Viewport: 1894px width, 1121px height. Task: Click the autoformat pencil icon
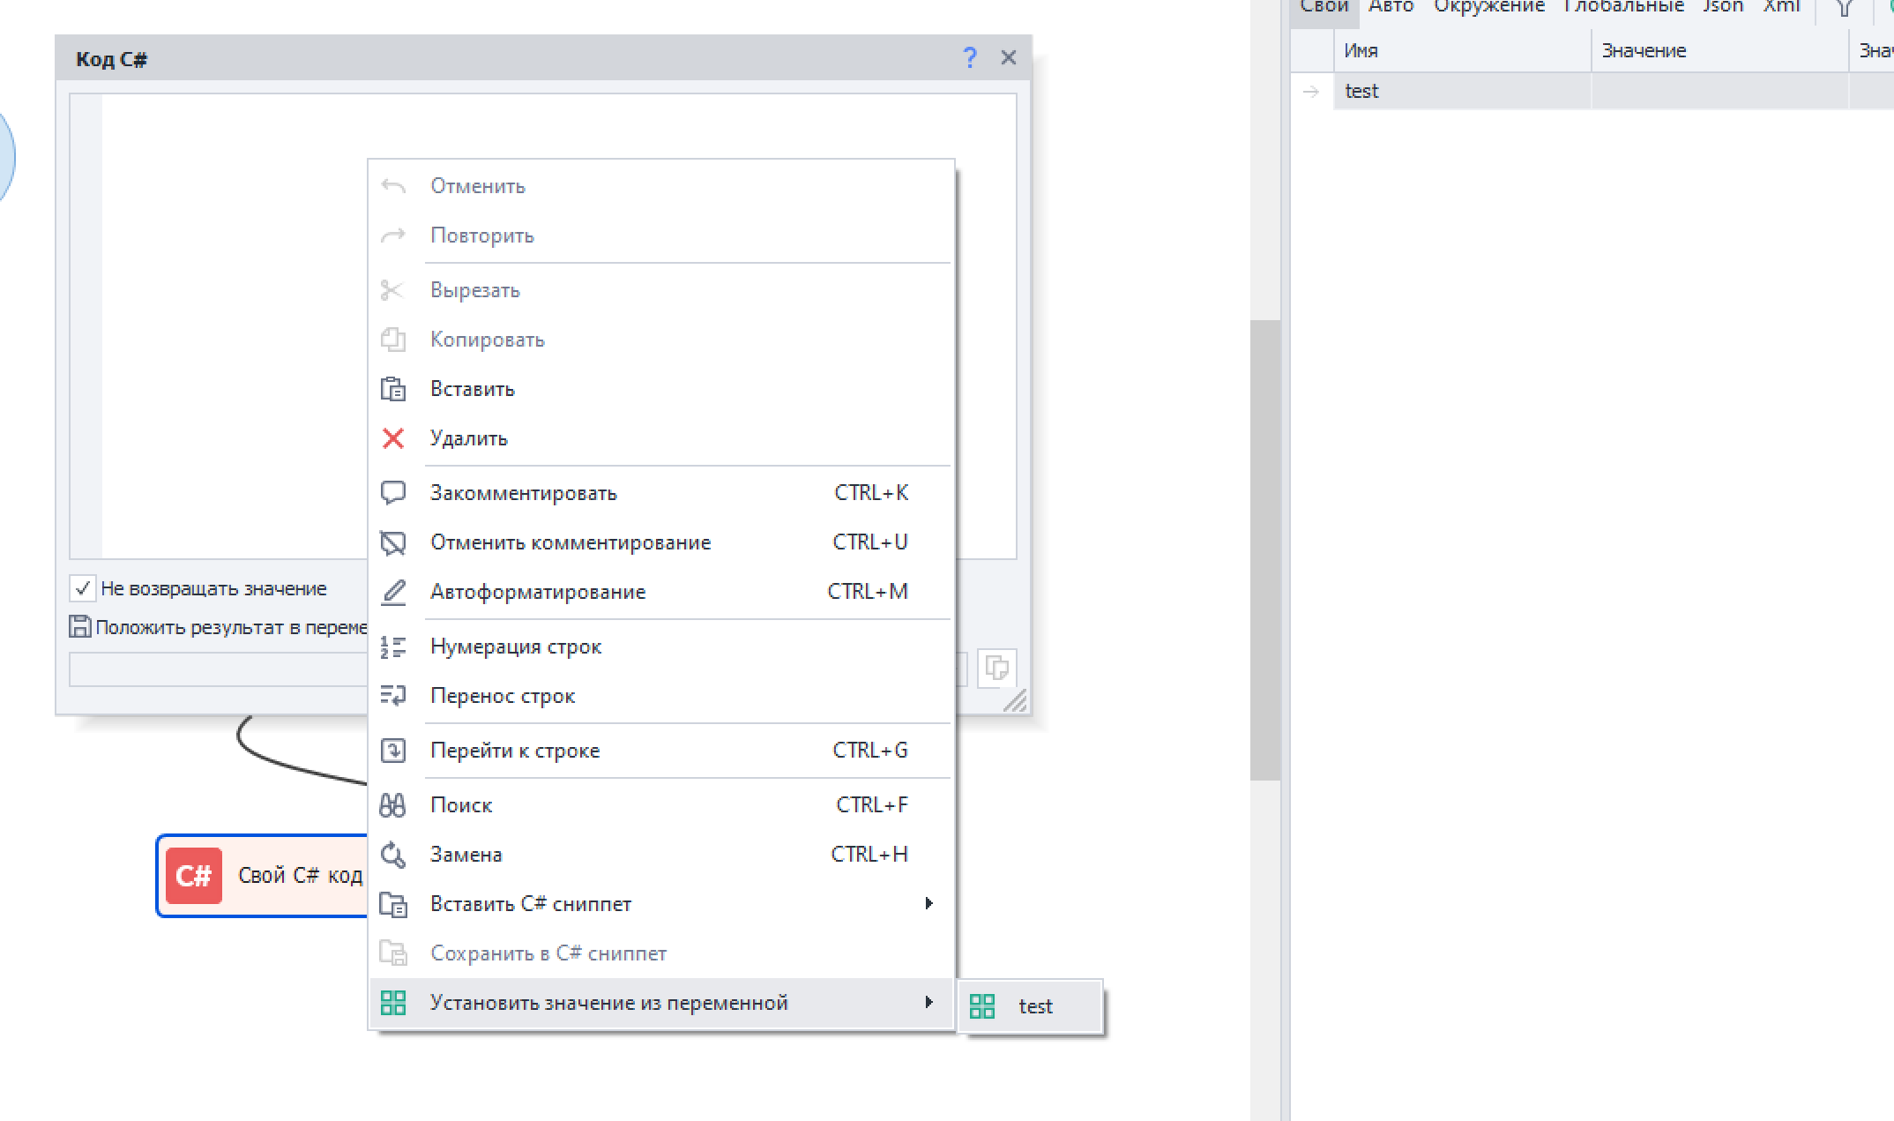pos(393,592)
